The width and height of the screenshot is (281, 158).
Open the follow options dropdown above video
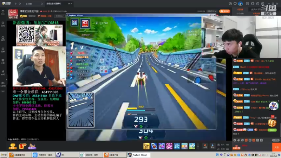212,11
